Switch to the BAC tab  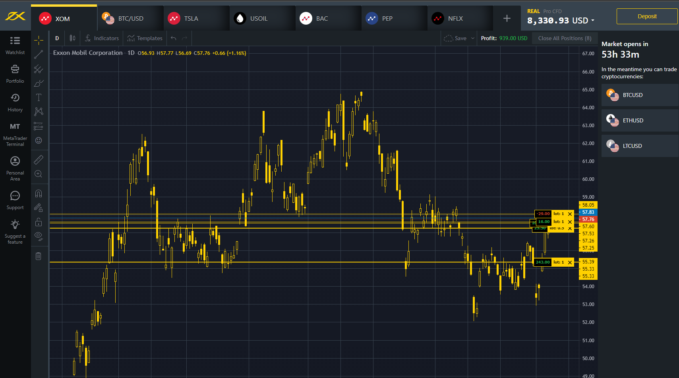(x=328, y=18)
